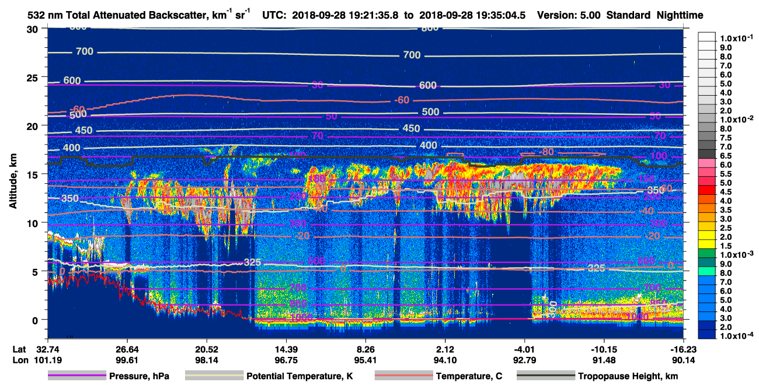Select latitude value -4.01
Image resolution: width=759 pixels, height=389 pixels.
524,349
